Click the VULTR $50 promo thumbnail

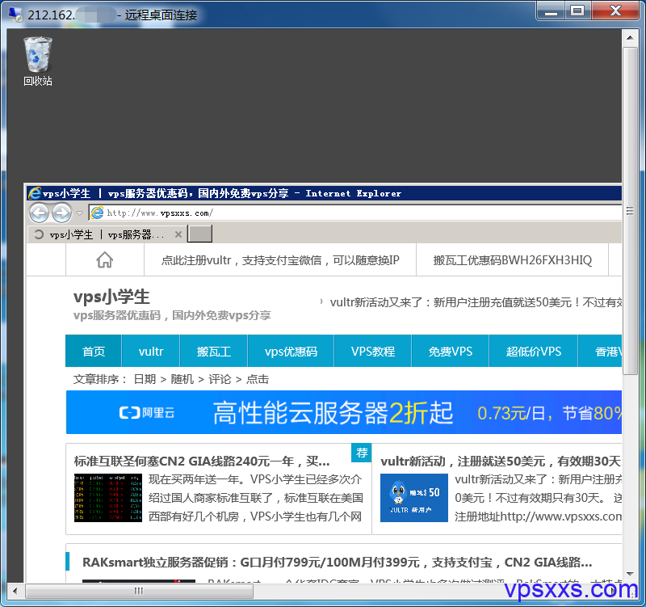pyautogui.click(x=414, y=498)
